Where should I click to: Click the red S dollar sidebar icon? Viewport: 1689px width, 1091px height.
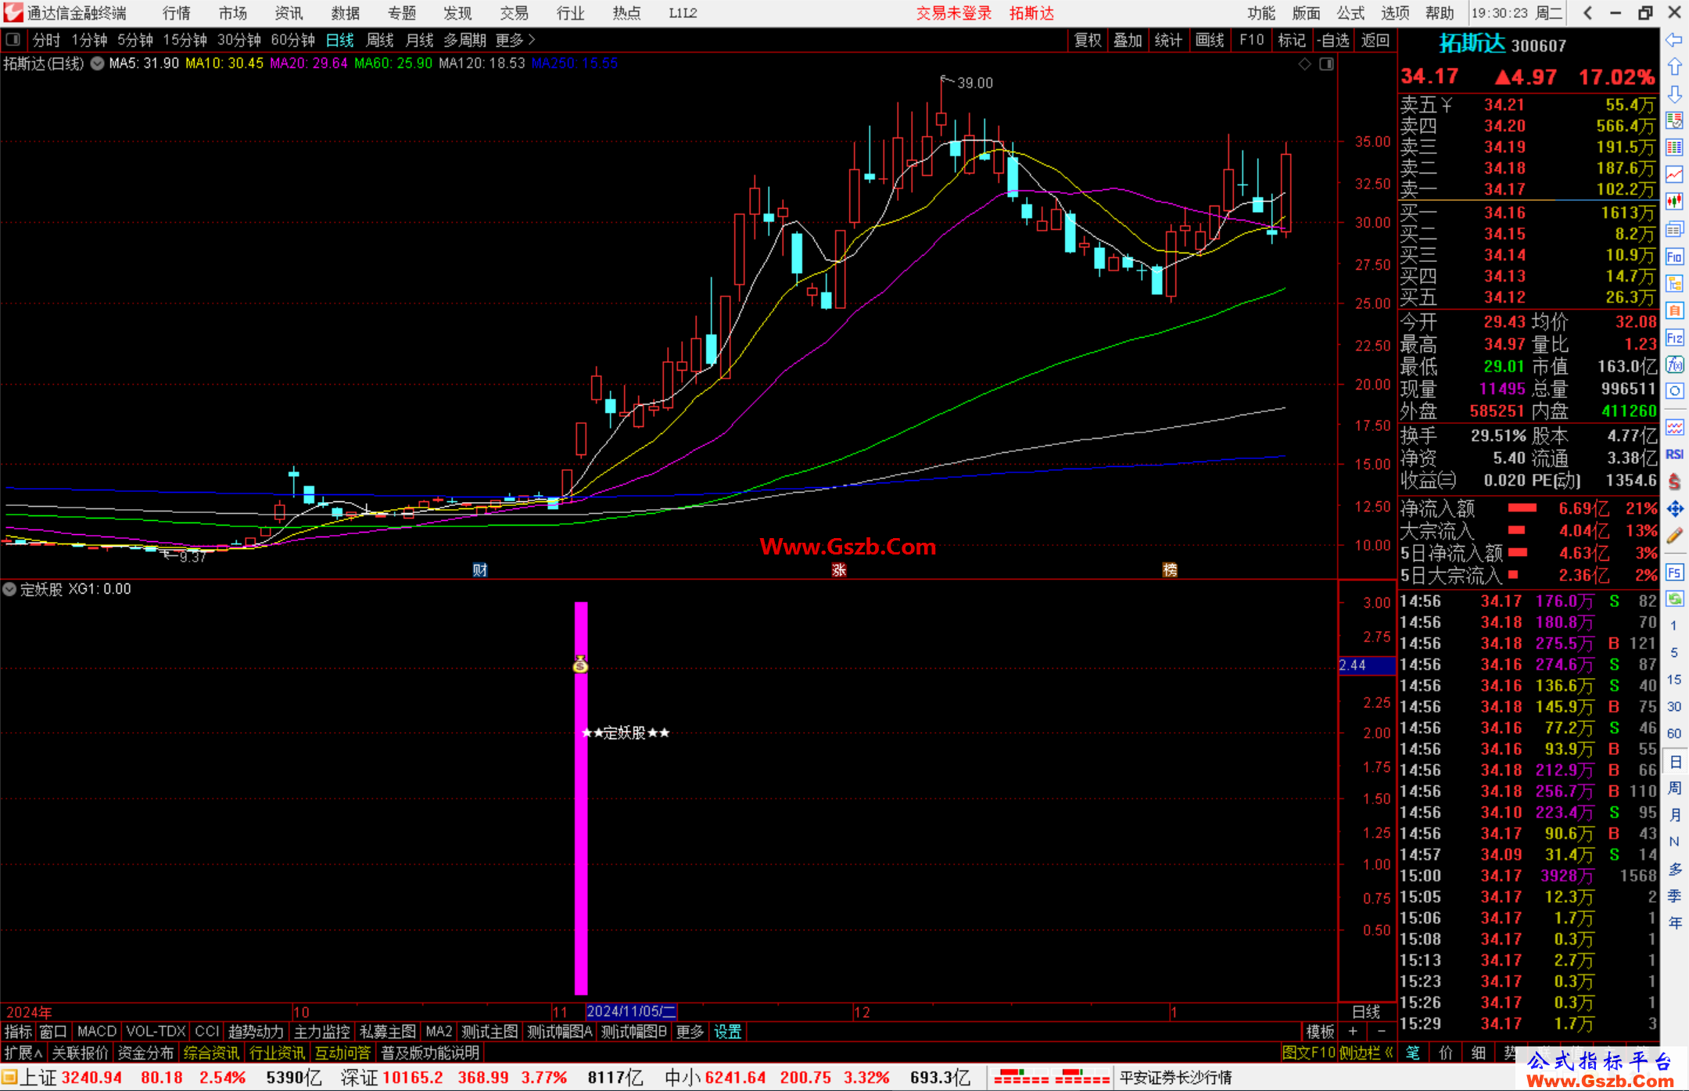click(x=1674, y=482)
